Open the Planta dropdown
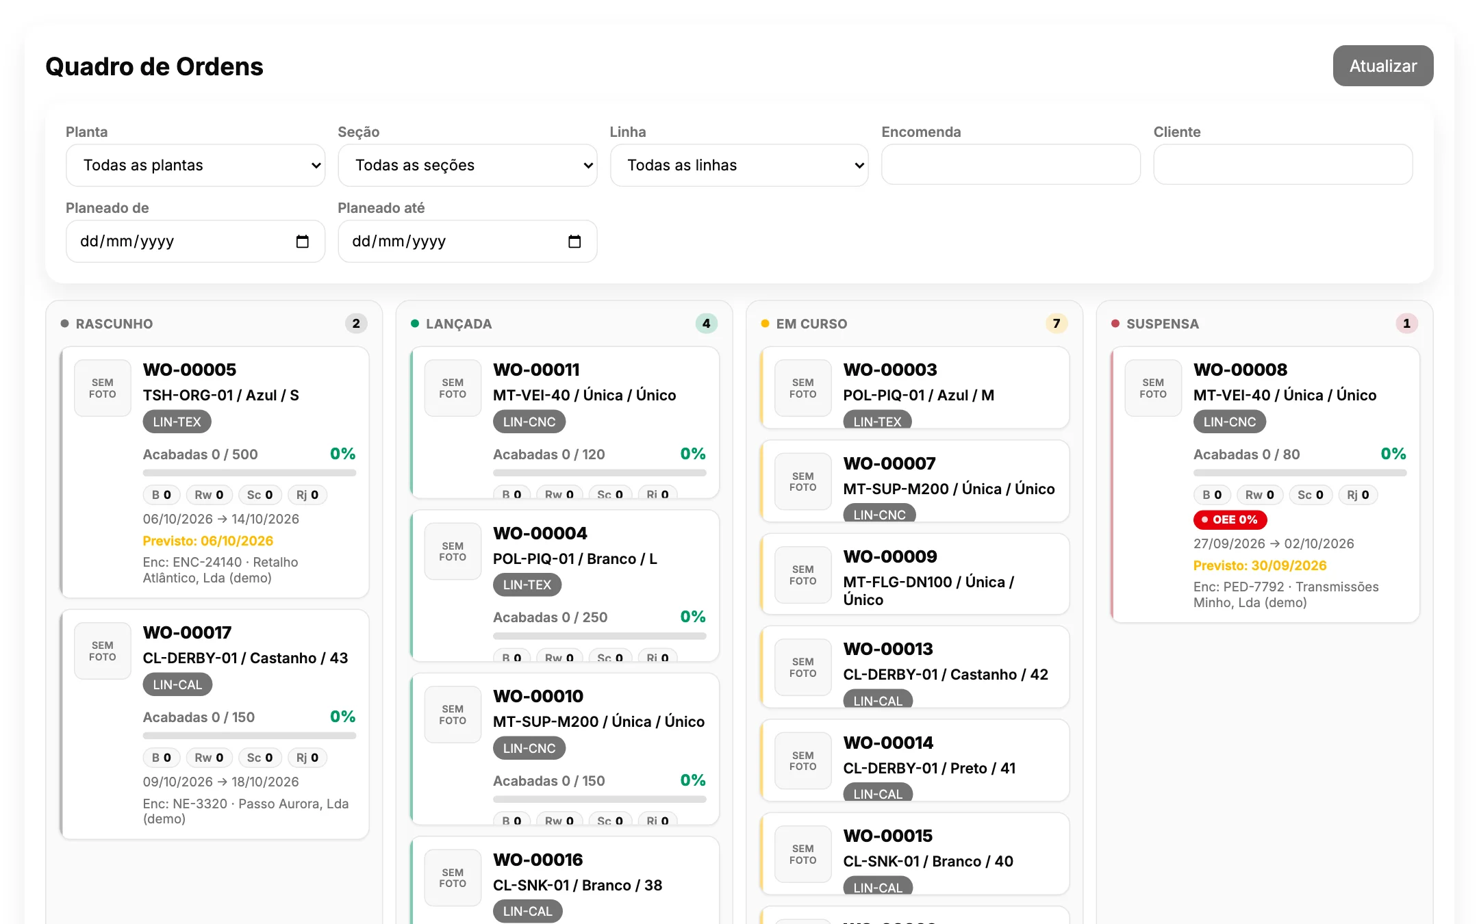This screenshot has height=924, width=1479. point(195,165)
